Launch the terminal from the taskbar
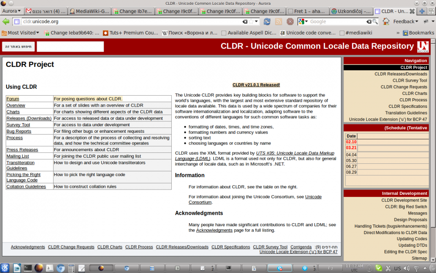This screenshot has width=436, height=273. (27, 268)
